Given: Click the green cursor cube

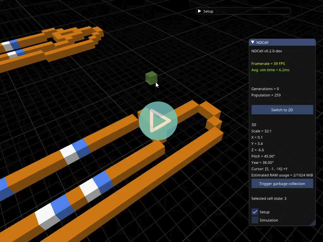Looking at the screenshot, I should [x=151, y=78].
